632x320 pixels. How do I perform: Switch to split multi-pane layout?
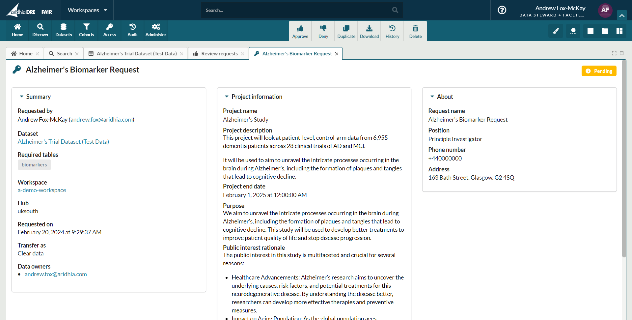[619, 31]
